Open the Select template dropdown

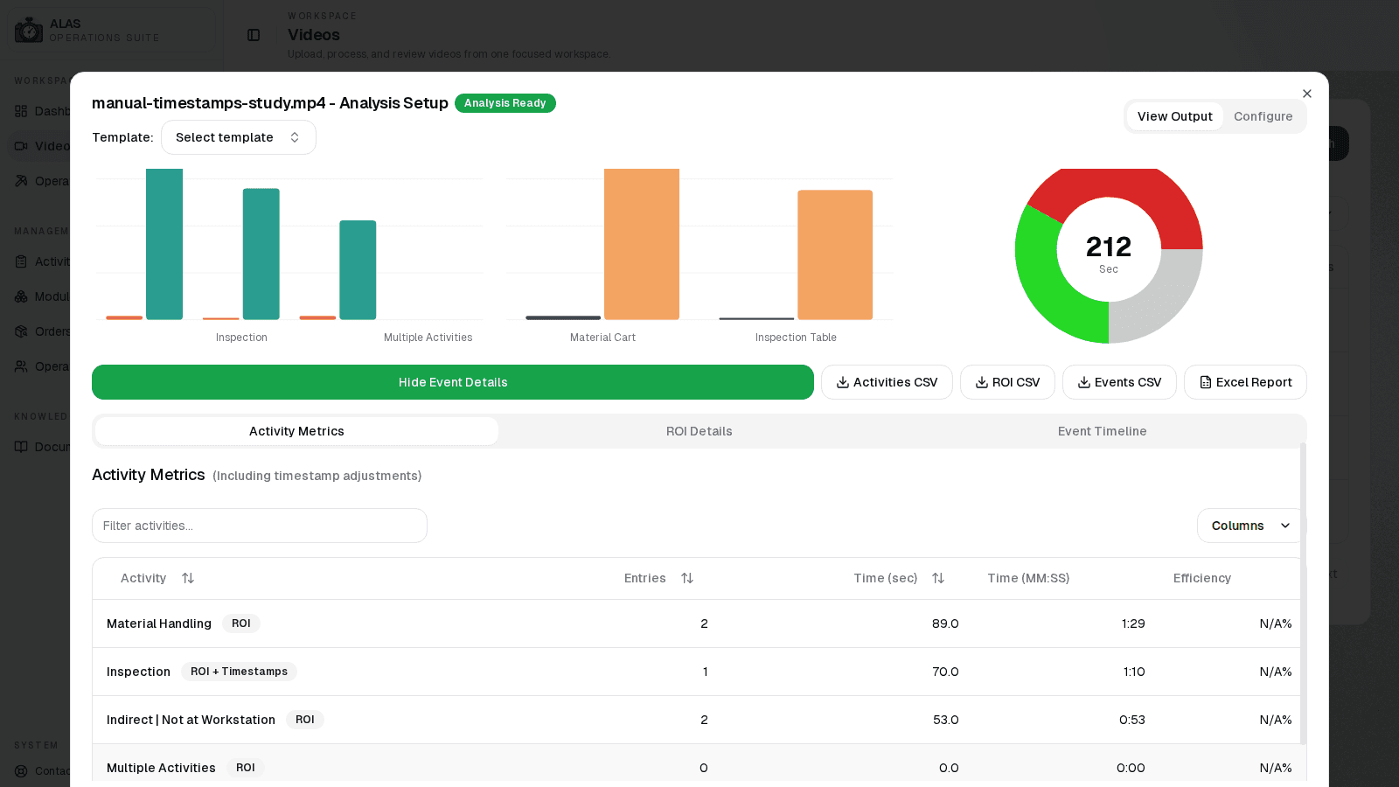pyautogui.click(x=239, y=137)
